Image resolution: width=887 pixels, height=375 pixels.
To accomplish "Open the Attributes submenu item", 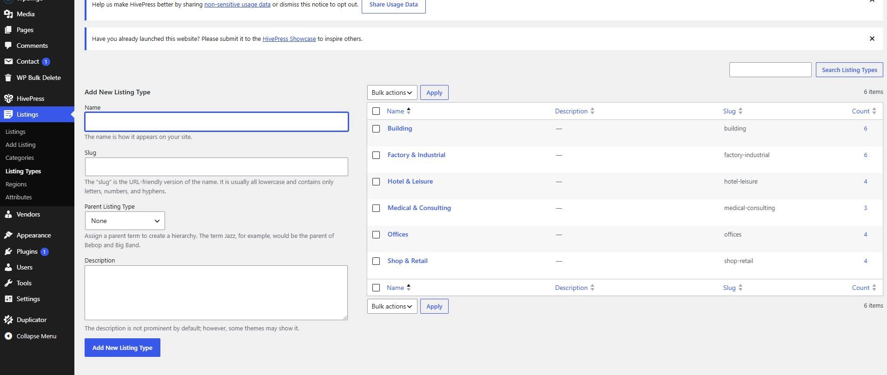I will tap(19, 197).
